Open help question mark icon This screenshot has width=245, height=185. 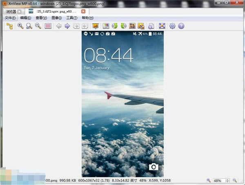pyautogui.click(x=181, y=26)
